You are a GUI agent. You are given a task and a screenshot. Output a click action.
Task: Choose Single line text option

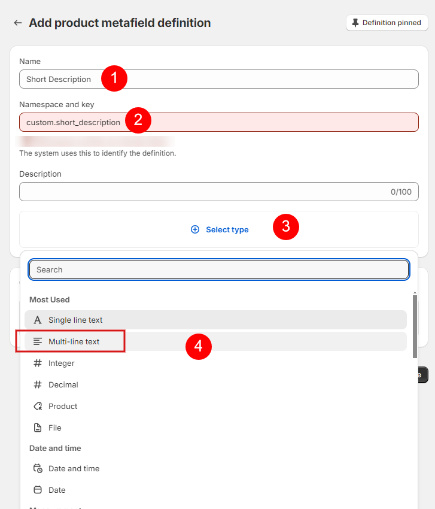pyautogui.click(x=215, y=320)
